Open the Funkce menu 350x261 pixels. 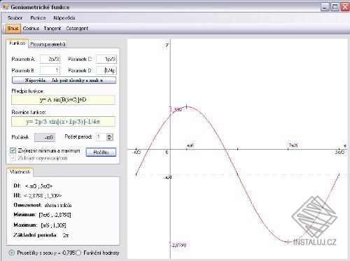(38, 17)
